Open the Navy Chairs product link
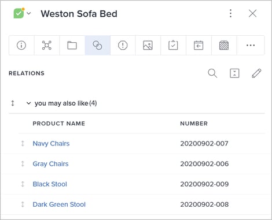 [51, 144]
